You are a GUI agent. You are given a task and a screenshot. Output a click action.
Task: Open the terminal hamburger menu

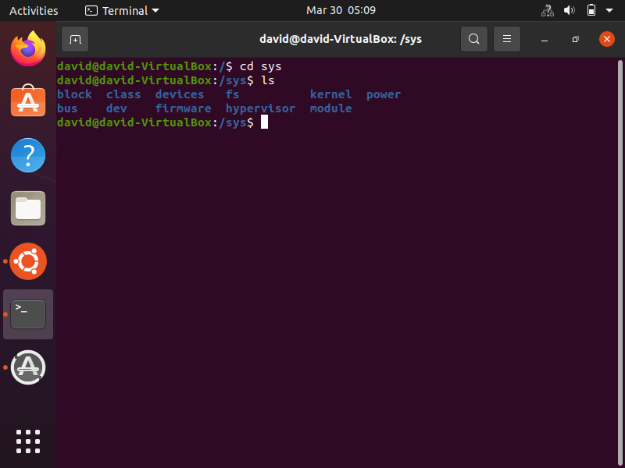(506, 39)
